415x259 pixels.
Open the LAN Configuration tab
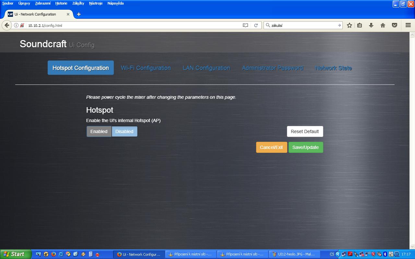(x=206, y=68)
